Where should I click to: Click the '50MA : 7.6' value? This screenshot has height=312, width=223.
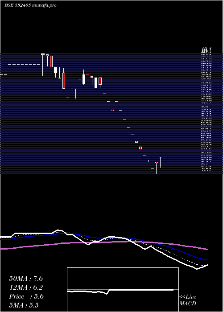click(x=26, y=279)
